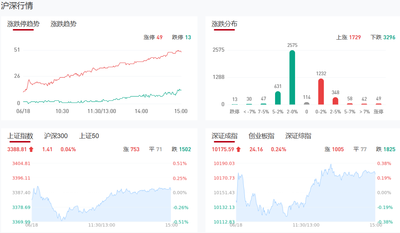400x233 pixels.
Task: Click the gray 114 flat bar
Action: point(307,103)
